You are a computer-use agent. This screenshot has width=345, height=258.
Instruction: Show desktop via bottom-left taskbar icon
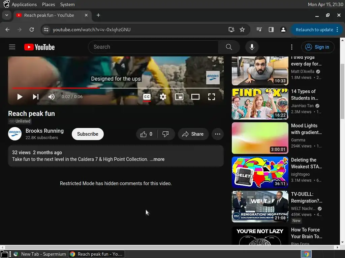[x=4, y=254]
